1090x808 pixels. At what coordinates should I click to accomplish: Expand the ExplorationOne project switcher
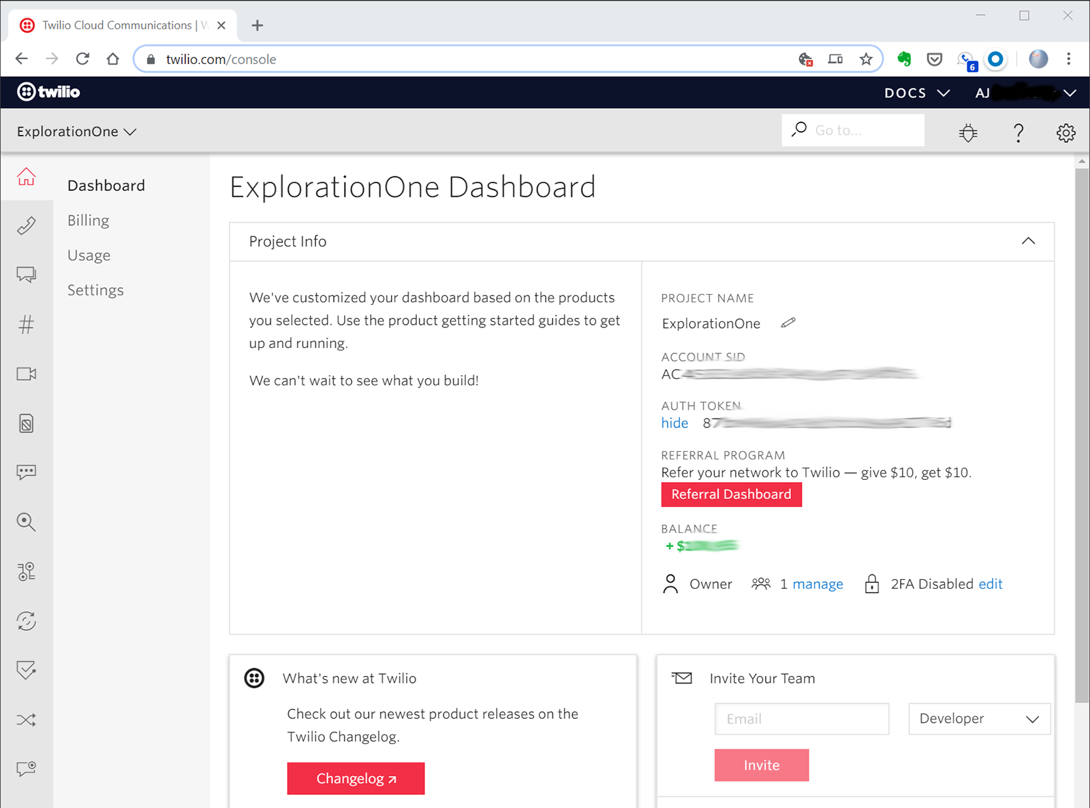tap(76, 131)
